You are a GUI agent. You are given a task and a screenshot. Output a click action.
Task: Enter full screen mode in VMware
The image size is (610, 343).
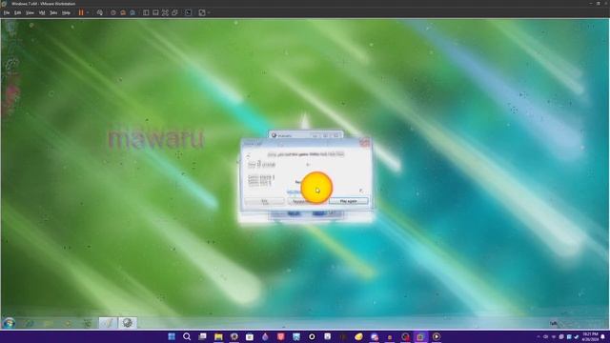click(165, 12)
